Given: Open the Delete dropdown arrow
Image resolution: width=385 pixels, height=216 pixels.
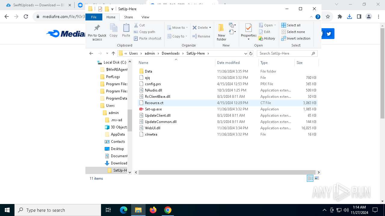Looking at the screenshot, I should [x=210, y=28].
